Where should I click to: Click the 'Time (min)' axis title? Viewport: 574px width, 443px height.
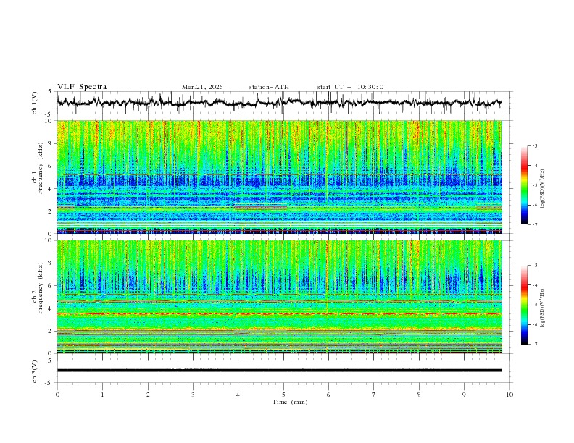pyautogui.click(x=290, y=402)
